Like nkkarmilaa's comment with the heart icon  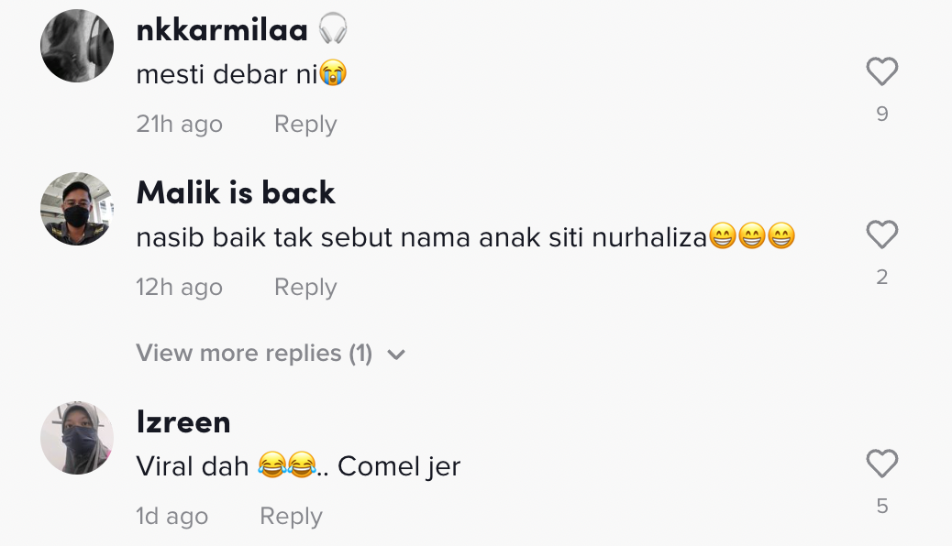click(x=881, y=71)
